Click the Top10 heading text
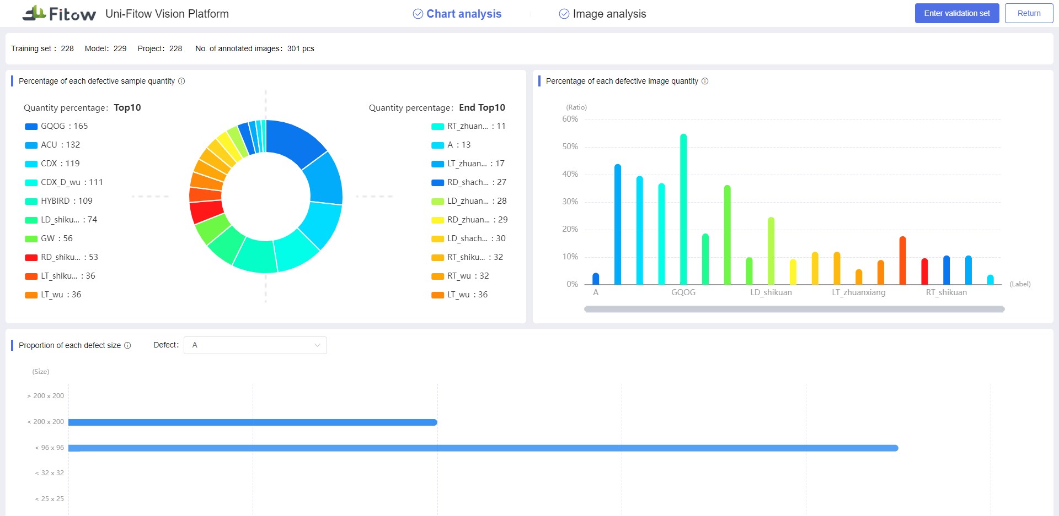 point(127,107)
